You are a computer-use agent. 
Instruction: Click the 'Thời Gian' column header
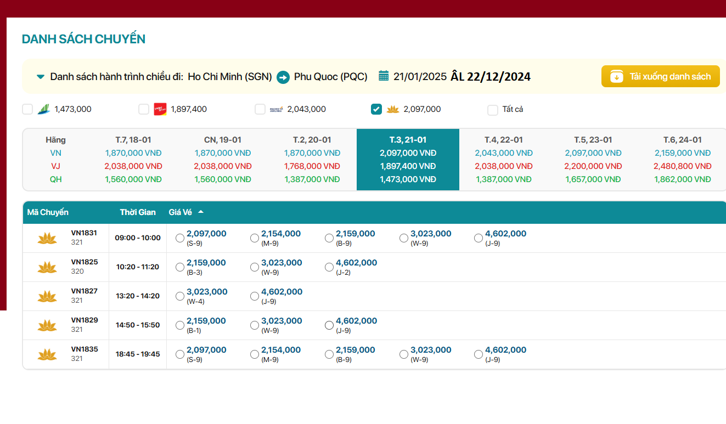pyautogui.click(x=138, y=212)
